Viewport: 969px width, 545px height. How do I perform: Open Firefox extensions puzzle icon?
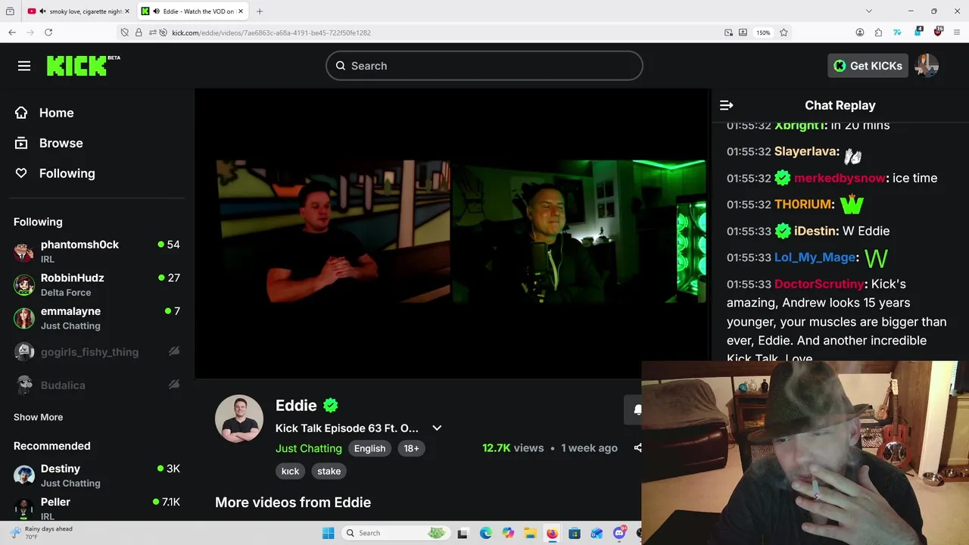click(878, 33)
